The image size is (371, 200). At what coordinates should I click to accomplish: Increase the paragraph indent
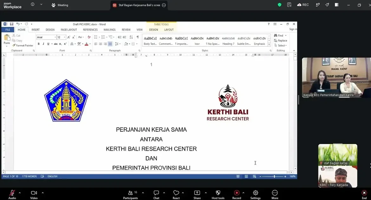(x=124, y=37)
